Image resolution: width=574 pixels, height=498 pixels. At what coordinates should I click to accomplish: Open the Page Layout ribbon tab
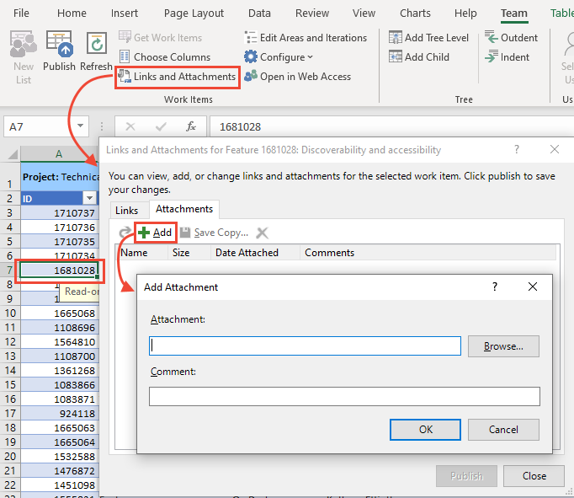click(194, 13)
